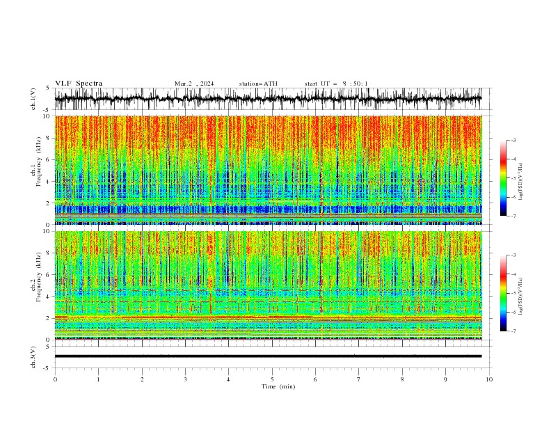Click the ch.1 'Frequency (kHz)' axis label

pos(39,161)
